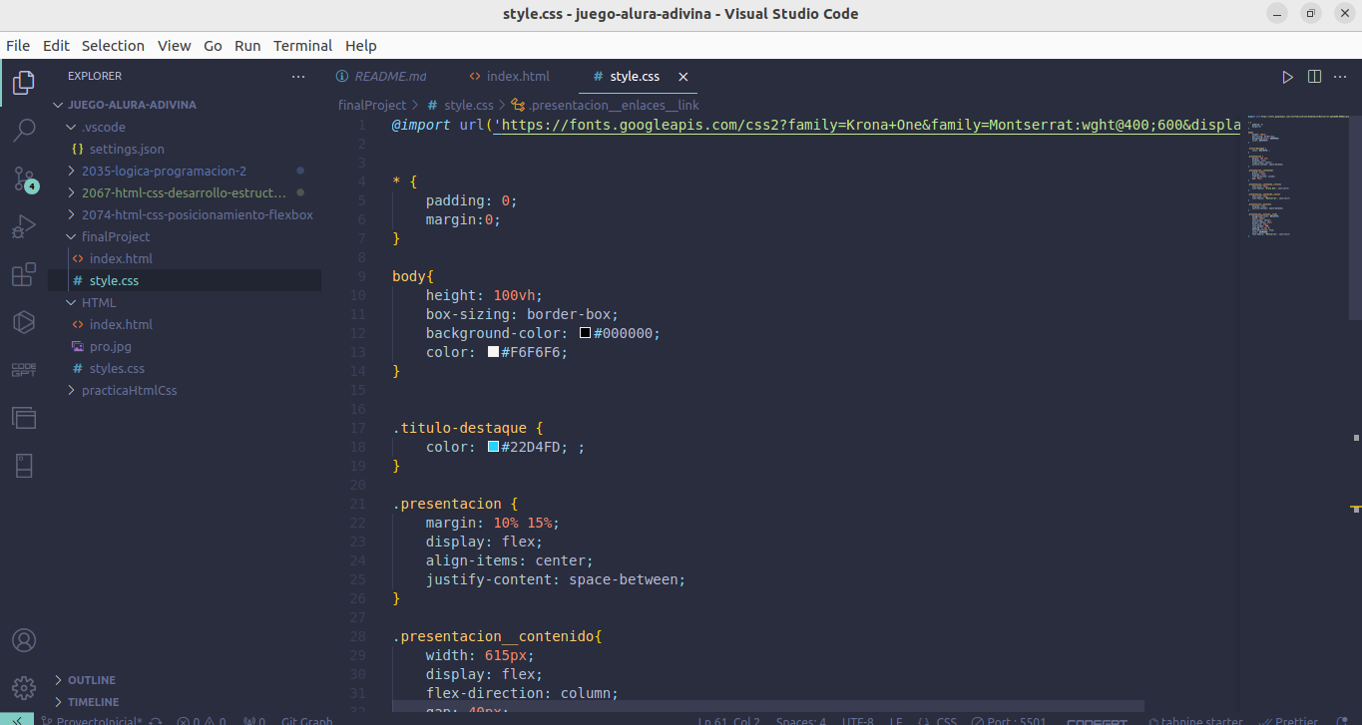Click the finalProject breadcrumb
Screen dimensions: 1362x725
pyautogui.click(x=372, y=105)
